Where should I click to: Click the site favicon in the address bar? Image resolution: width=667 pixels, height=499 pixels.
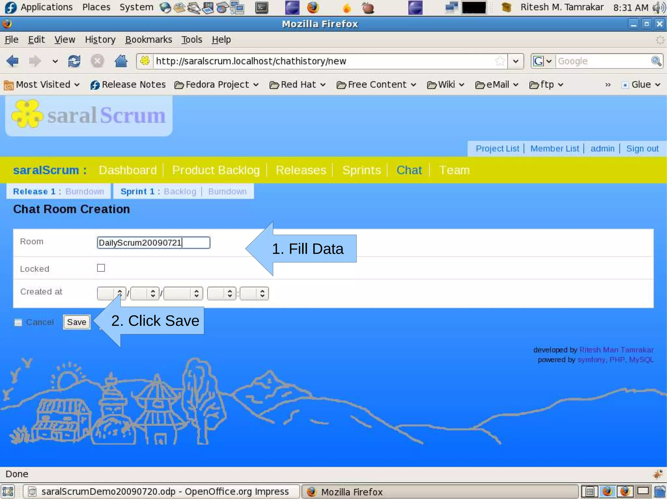pyautogui.click(x=145, y=61)
